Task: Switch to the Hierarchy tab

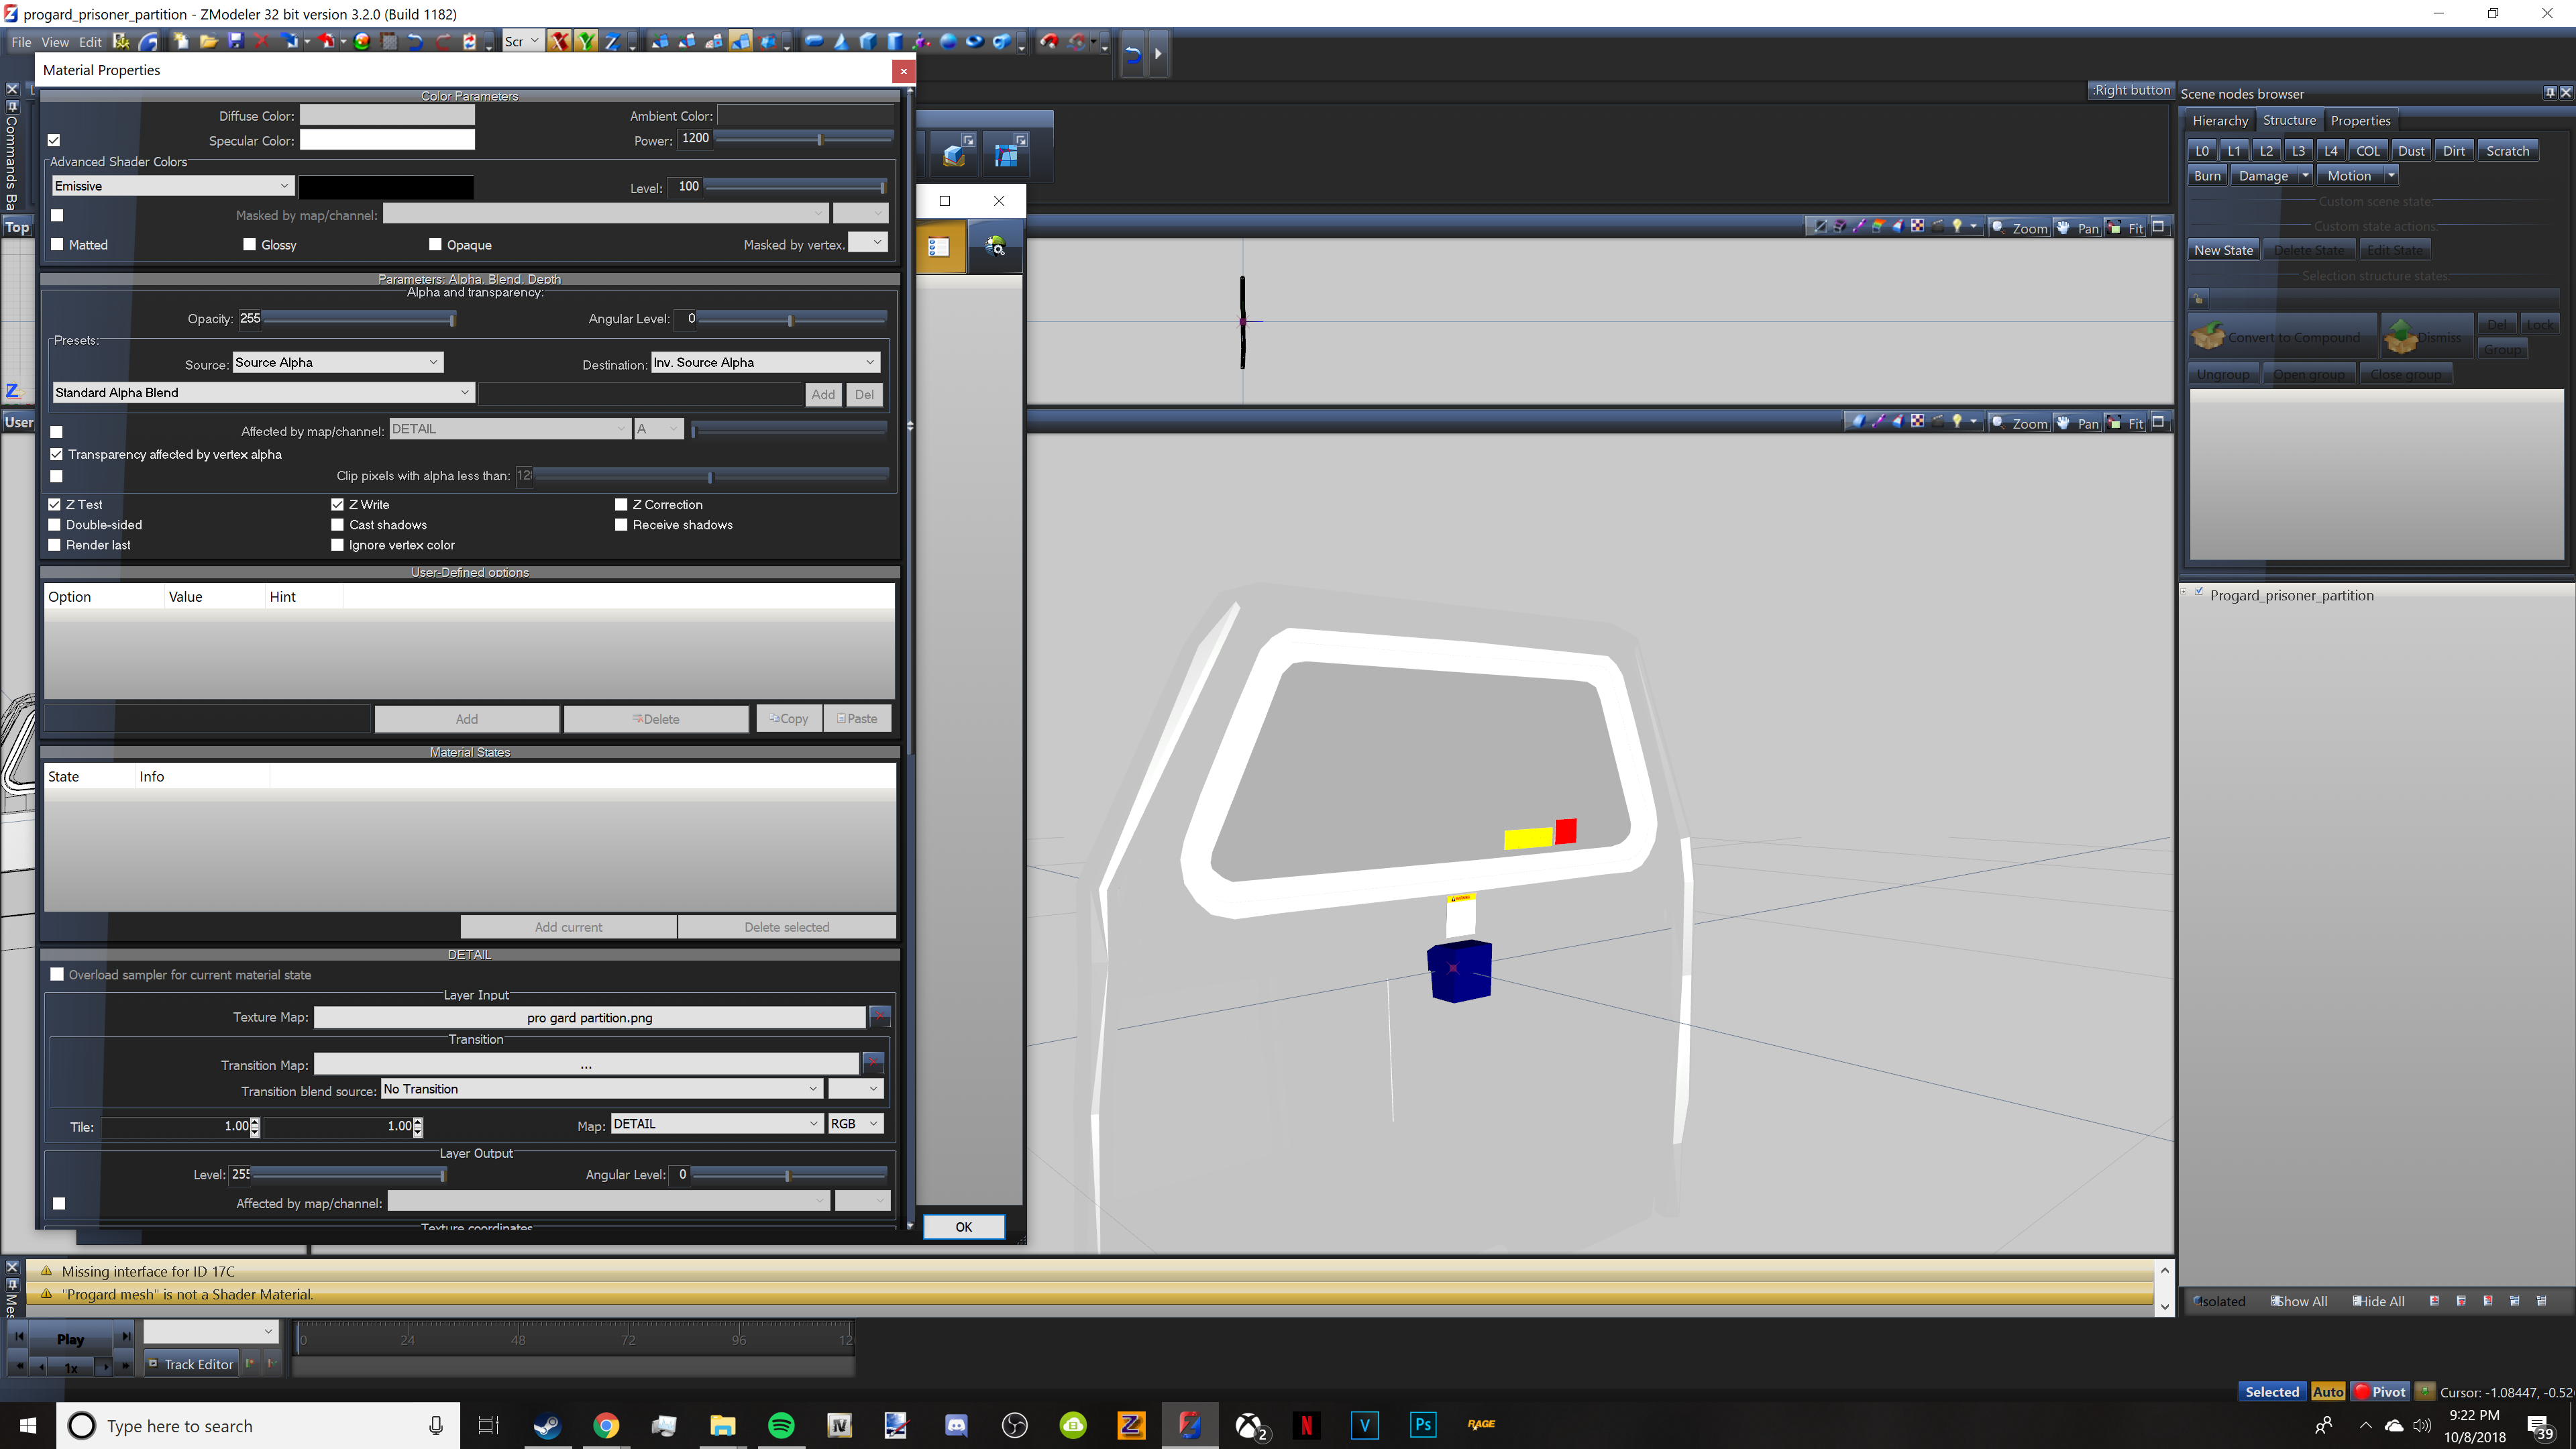Action: [2220, 121]
